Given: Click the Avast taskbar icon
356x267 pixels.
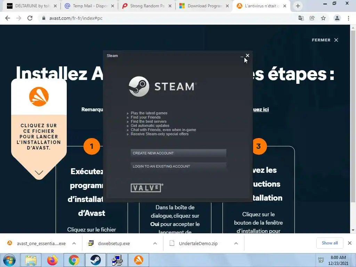Looking at the screenshot, I should 138,260.
